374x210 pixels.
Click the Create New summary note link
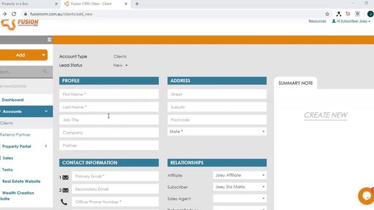325,116
